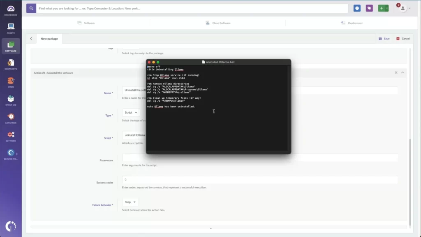Click the blue info icon in the header
The width and height of the screenshot is (421, 237).
coord(357,8)
